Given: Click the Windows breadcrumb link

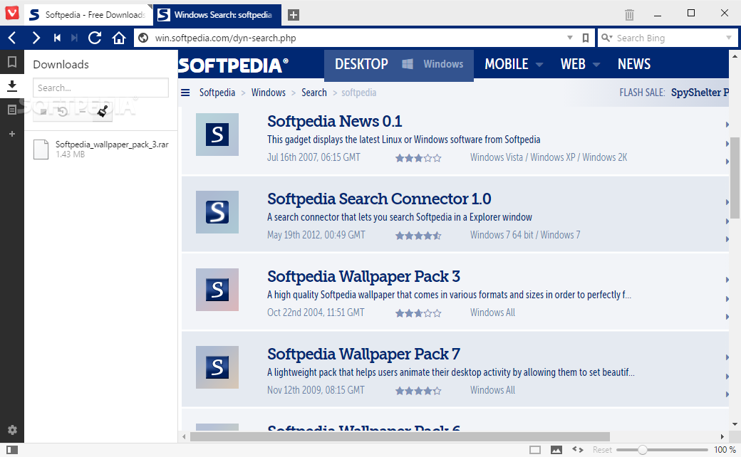Looking at the screenshot, I should pos(269,93).
